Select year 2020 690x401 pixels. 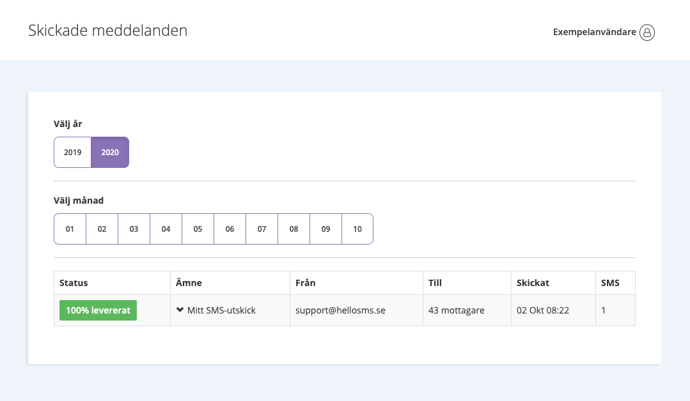(x=110, y=153)
